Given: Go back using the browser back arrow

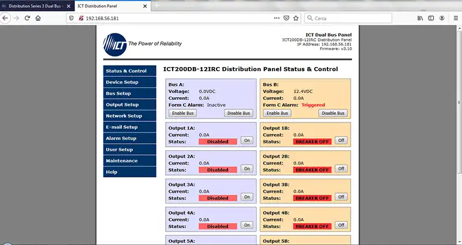Looking at the screenshot, I should (5, 18).
